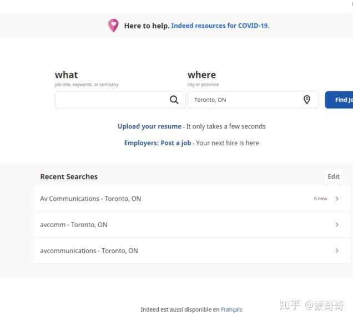Click Edit next to Recent Searches
The width and height of the screenshot is (353, 320).
tap(334, 176)
